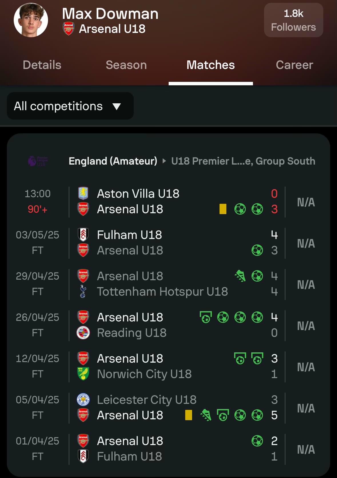
Task: Click the Fulham U18 crest in 03/05/25 match
Action: click(83, 235)
